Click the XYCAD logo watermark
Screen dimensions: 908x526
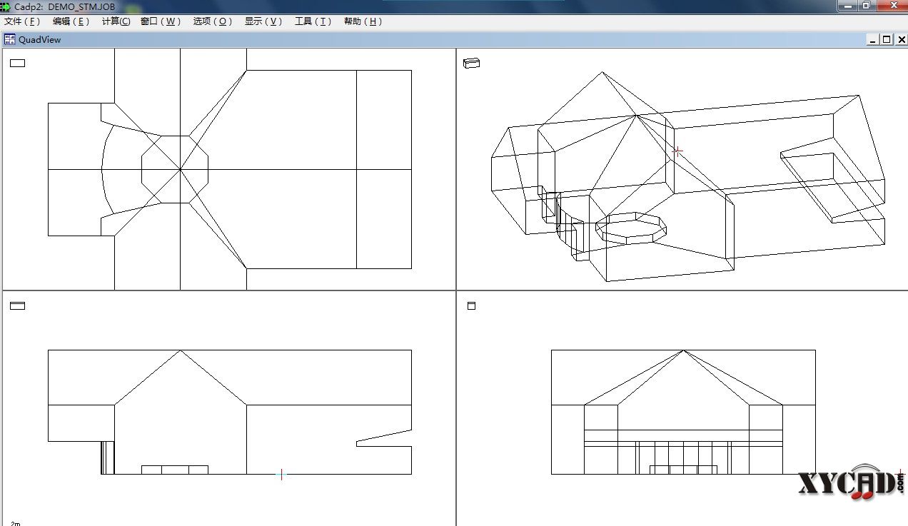[x=851, y=485]
